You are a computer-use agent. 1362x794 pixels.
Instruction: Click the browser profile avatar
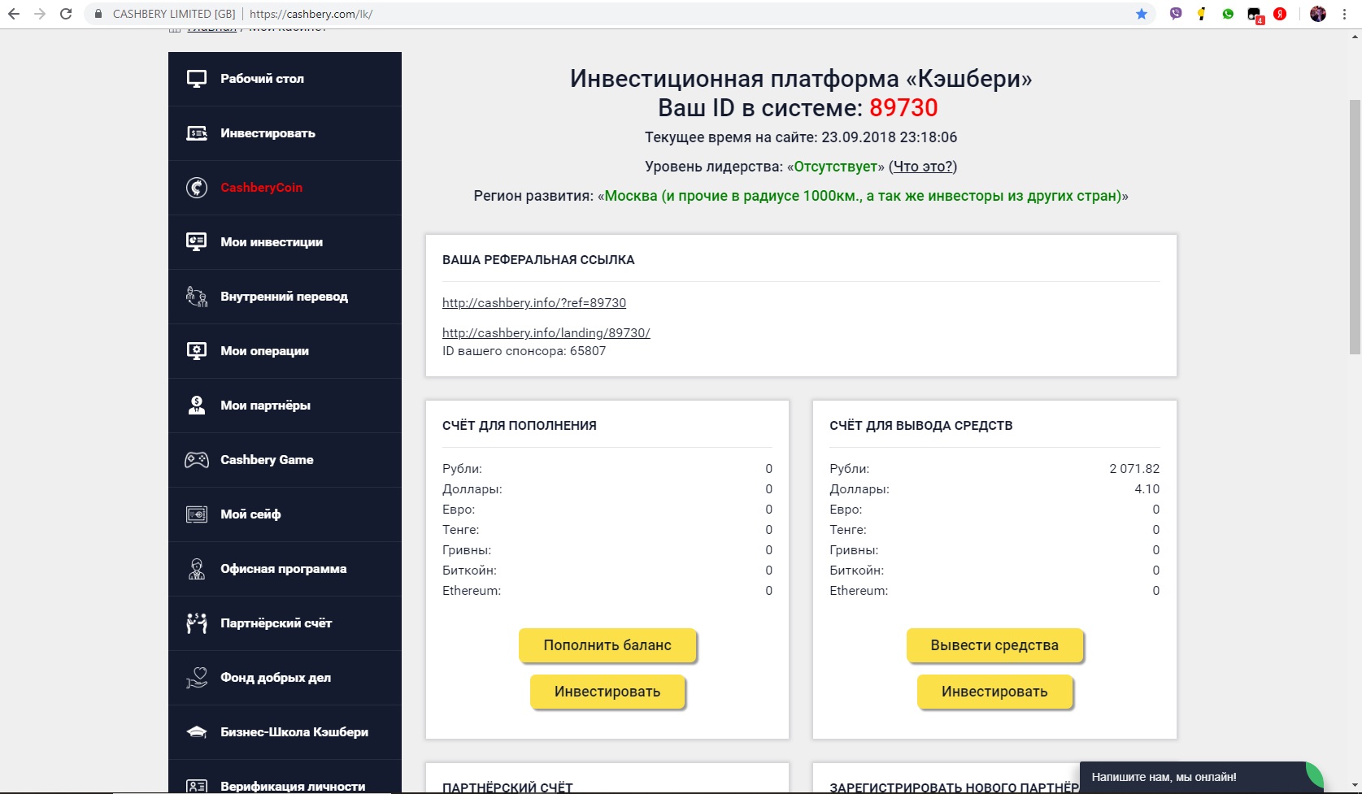[1318, 14]
